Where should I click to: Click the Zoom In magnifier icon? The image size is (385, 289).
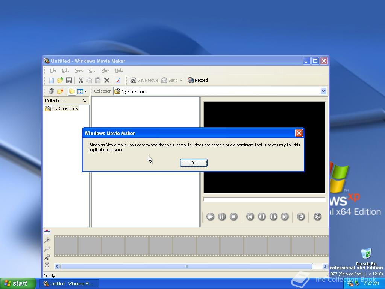[x=47, y=240]
